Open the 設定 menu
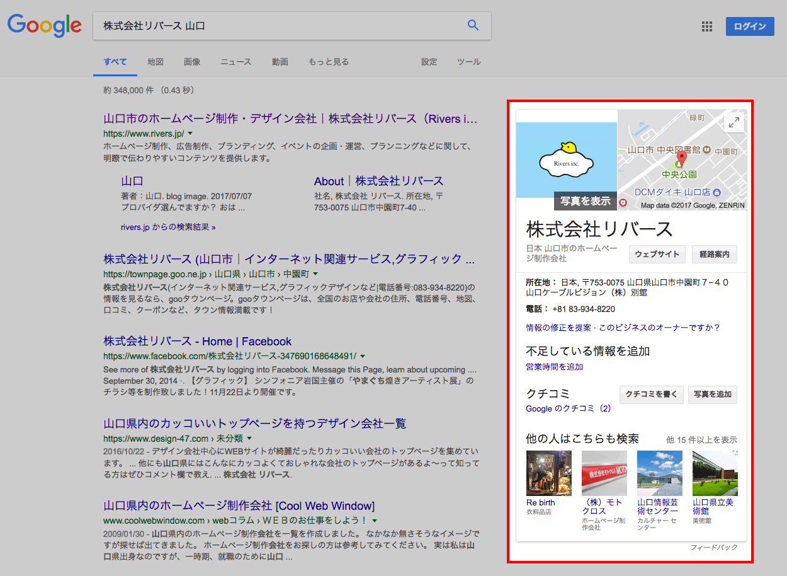The height and width of the screenshot is (576, 787). [x=429, y=62]
